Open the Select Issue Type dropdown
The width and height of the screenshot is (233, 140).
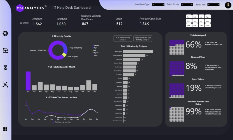[x=158, y=5]
